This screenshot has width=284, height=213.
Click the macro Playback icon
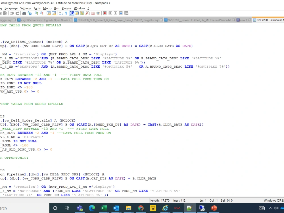[116, 13]
